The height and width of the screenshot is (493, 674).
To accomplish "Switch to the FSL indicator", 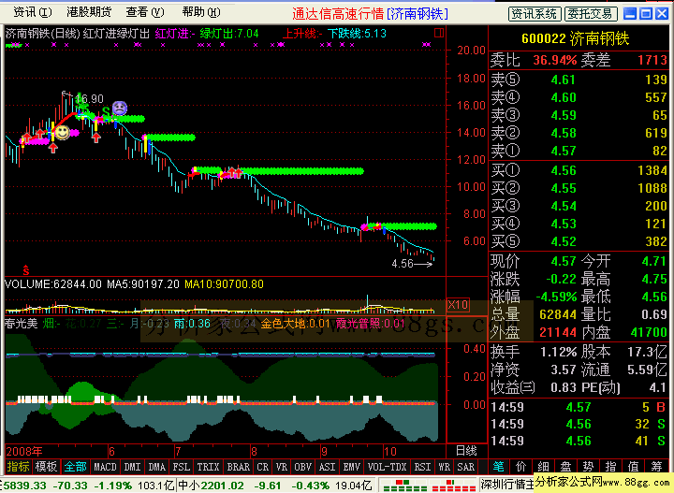I will [x=182, y=467].
